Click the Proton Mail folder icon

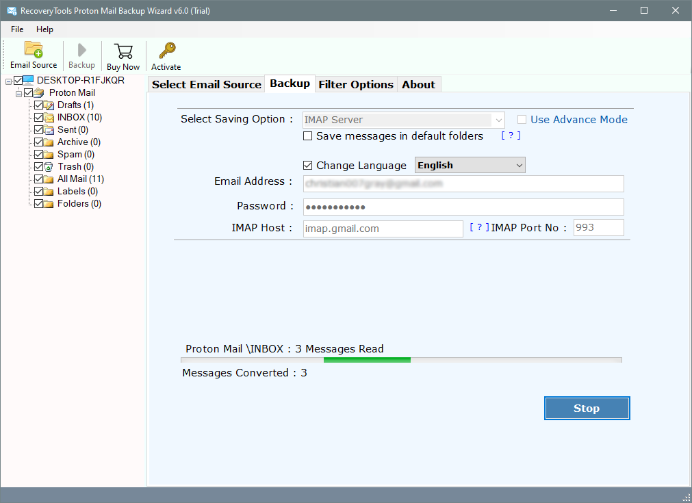[39, 92]
